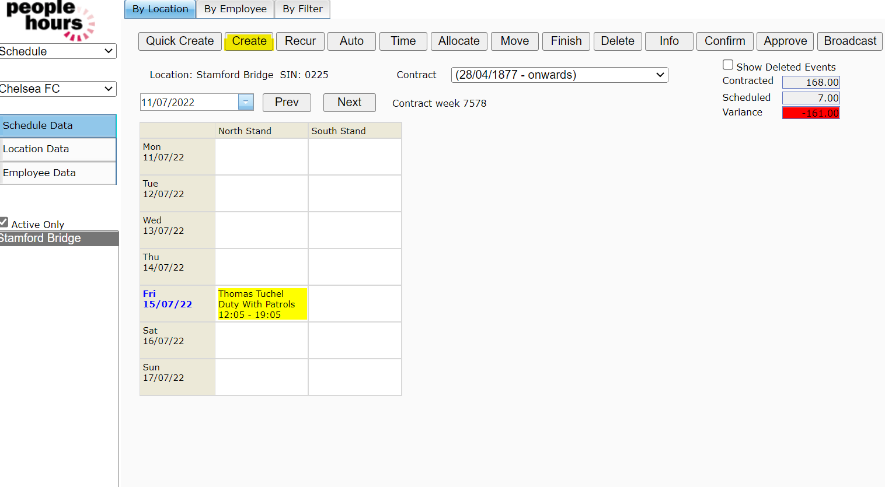The image size is (885, 487).
Task: Click the People Hours logo
Action: click(x=50, y=21)
